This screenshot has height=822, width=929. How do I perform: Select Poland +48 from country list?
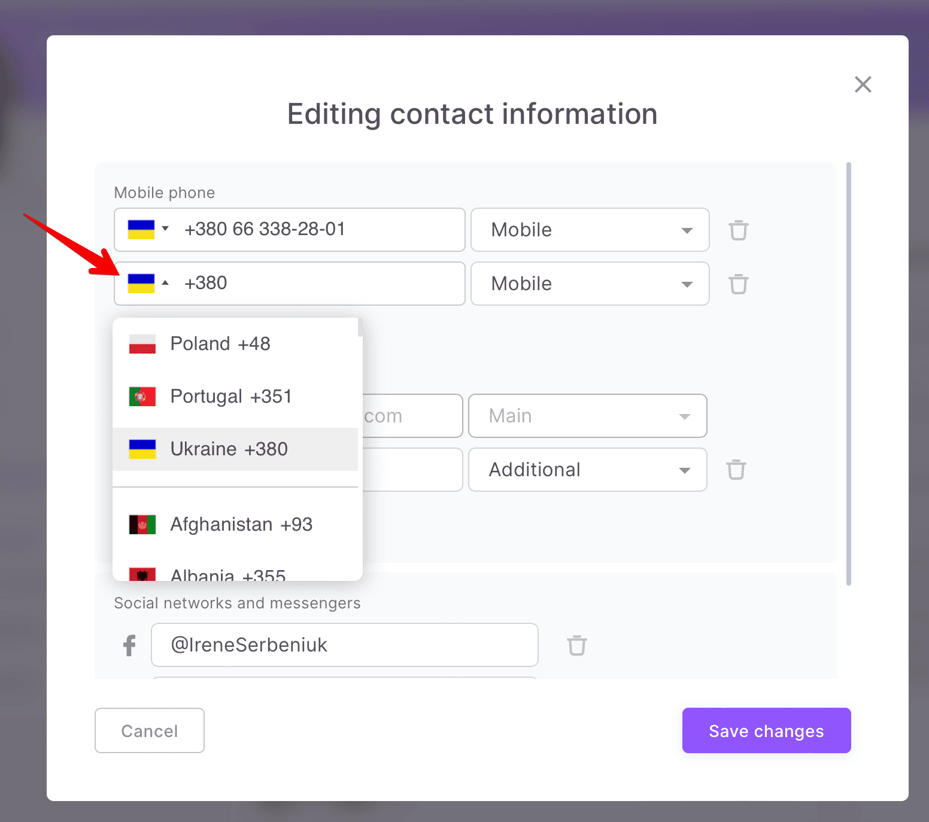[x=220, y=344]
